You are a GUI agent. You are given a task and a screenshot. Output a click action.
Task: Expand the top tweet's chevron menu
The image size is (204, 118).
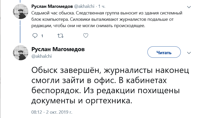[189, 7]
